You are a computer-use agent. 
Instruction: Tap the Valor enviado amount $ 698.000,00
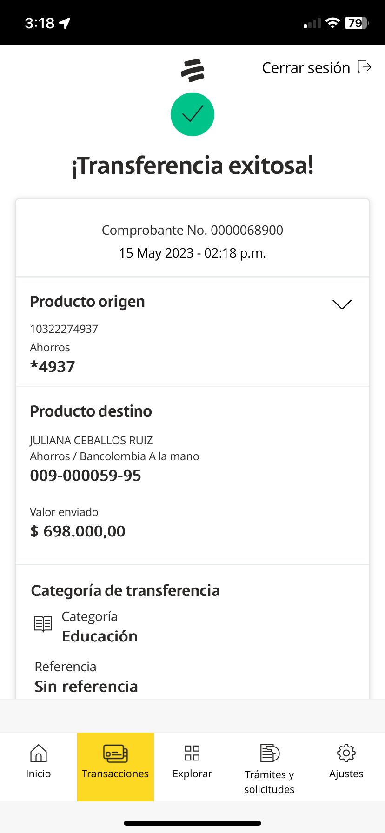78,531
